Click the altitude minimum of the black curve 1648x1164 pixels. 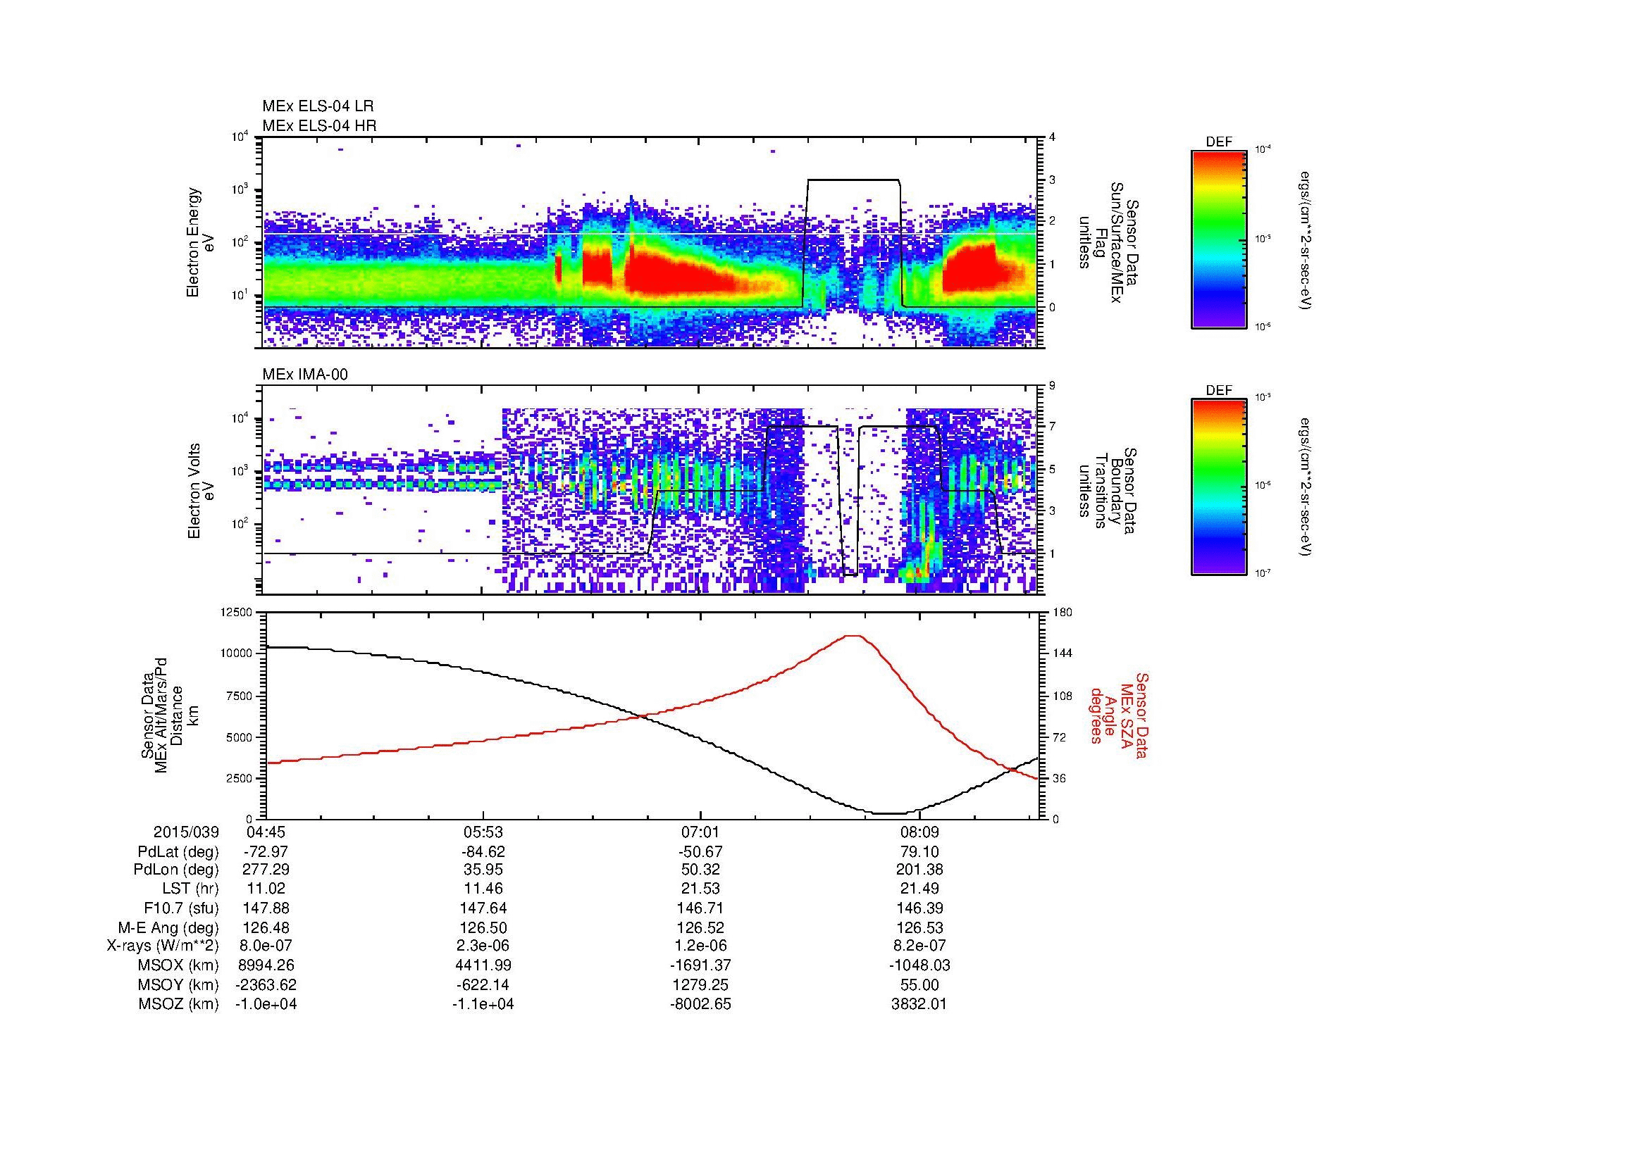(888, 813)
